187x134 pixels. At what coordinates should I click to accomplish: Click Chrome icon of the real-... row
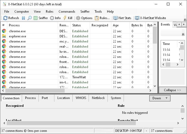(x=4, y=47)
